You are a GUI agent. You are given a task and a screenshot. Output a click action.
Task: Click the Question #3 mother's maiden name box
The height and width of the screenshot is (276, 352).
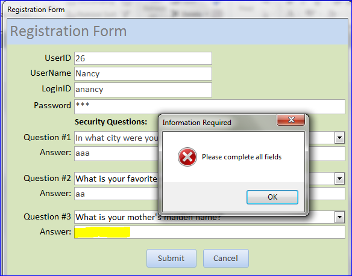click(204, 217)
